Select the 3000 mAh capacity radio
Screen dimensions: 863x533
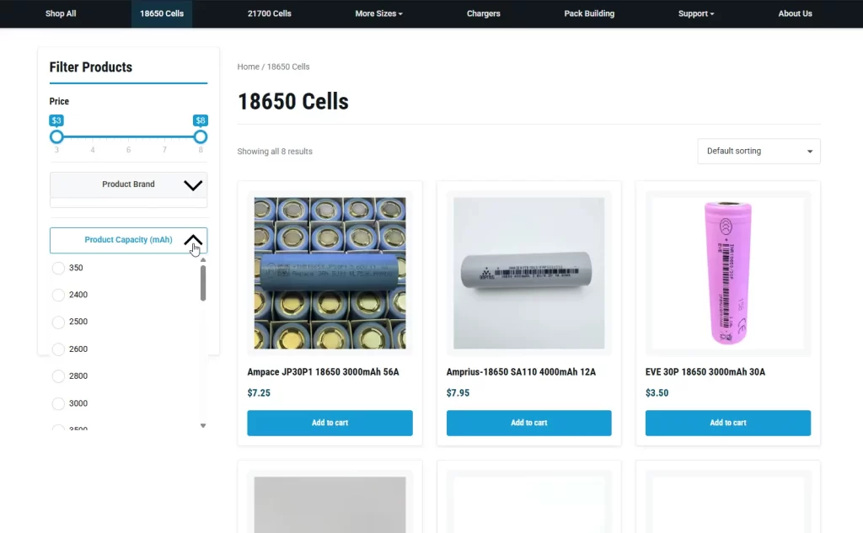[58, 403]
